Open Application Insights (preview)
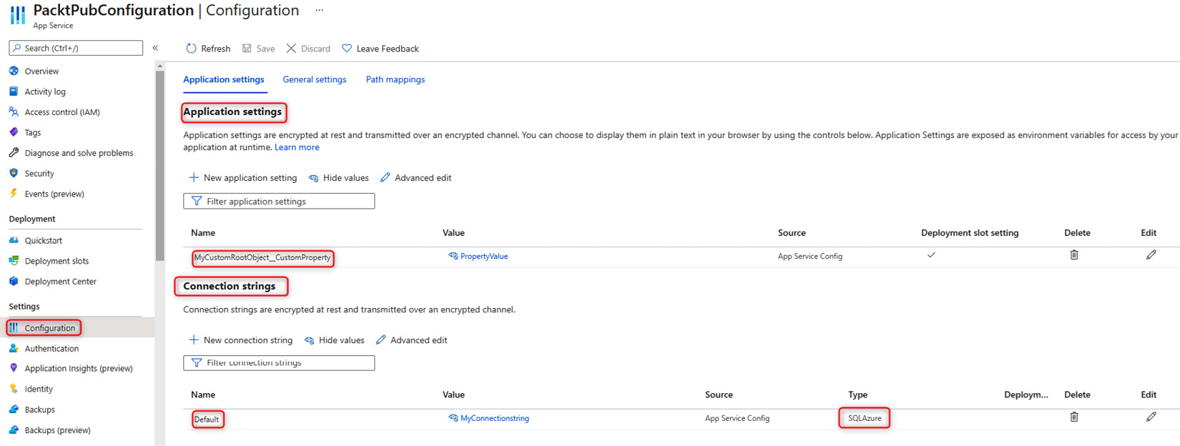Viewport: 1180px width, 446px height. point(79,369)
